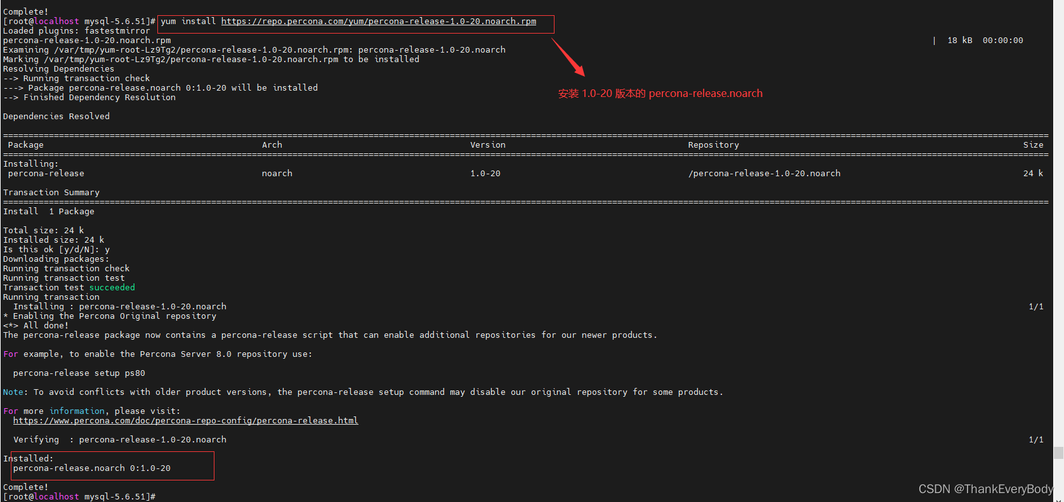This screenshot has height=502, width=1064.
Task: Open the percona-release-1.0-20.noarch.rpm repo URL
Action: pyautogui.click(x=379, y=22)
